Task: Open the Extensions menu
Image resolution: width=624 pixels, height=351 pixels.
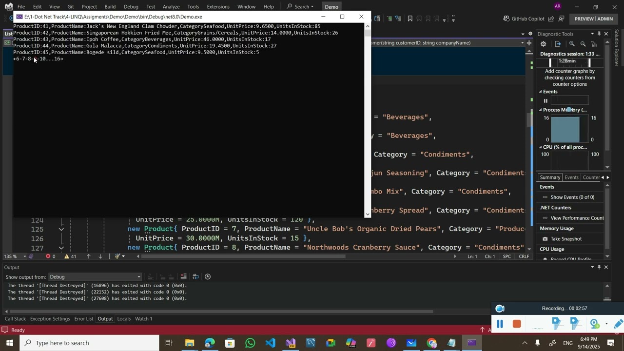Action: pyautogui.click(x=218, y=7)
